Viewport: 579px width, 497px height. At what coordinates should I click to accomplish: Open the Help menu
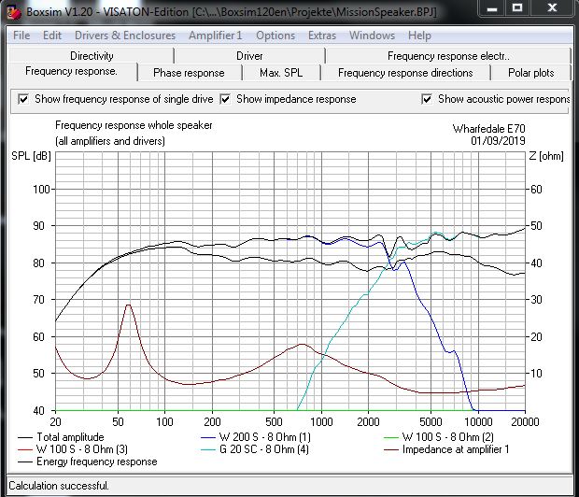click(x=419, y=35)
